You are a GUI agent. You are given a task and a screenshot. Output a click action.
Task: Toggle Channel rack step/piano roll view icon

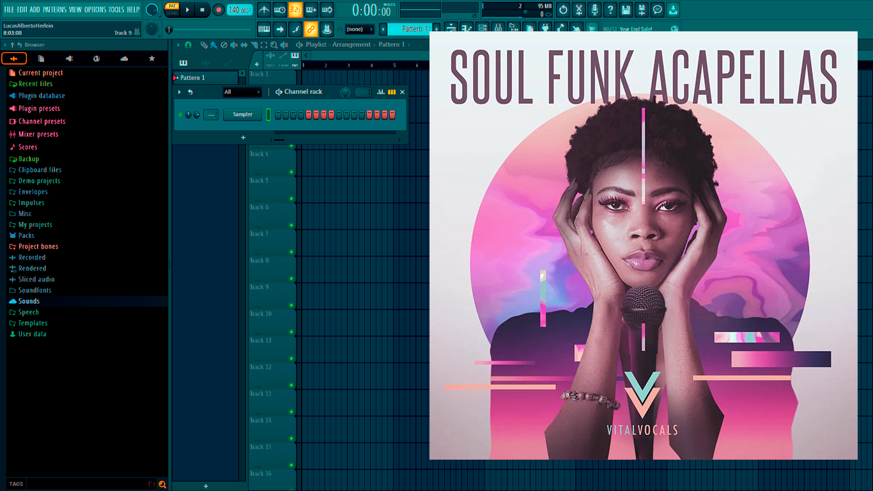392,92
